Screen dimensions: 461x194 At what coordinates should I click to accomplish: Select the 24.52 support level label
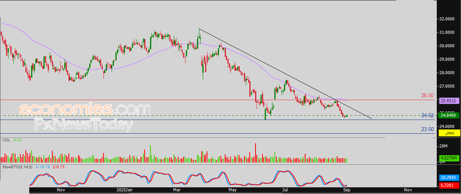(x=428, y=115)
